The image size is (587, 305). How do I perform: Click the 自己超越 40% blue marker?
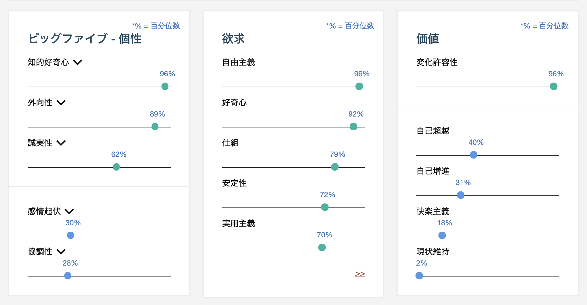pyautogui.click(x=473, y=155)
